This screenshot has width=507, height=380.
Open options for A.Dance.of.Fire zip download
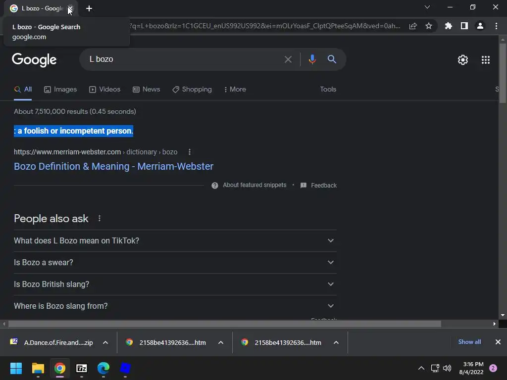click(105, 342)
